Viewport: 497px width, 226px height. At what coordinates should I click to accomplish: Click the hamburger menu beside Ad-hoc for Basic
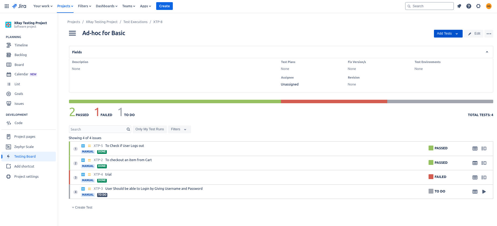click(x=72, y=33)
